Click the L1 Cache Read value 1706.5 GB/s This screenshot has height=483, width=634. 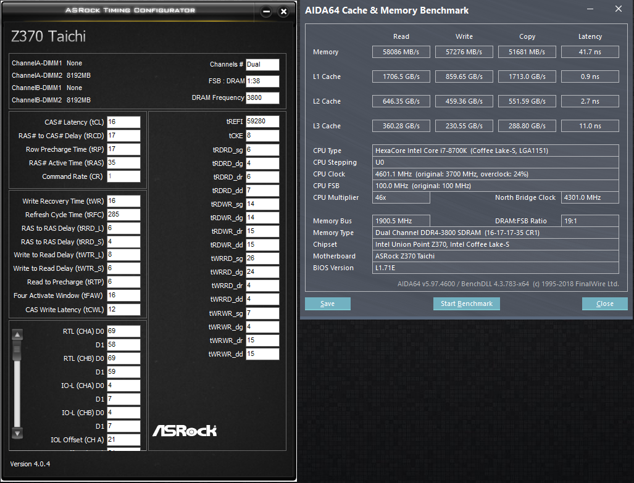pos(401,76)
